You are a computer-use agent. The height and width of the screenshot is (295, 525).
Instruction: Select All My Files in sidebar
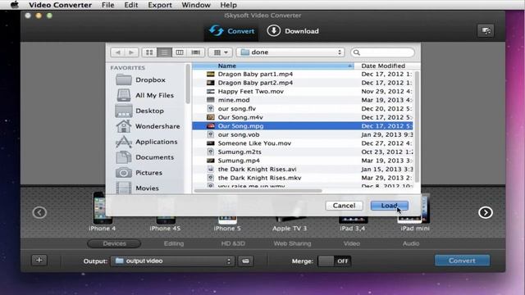[x=144, y=95]
